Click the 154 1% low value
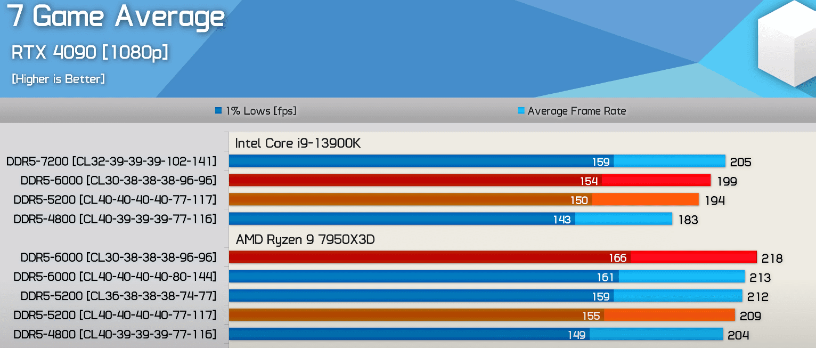This screenshot has height=348, width=816. point(589,181)
